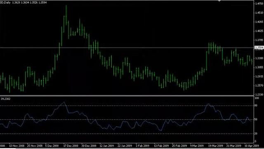Click the 50 level on the oscillator scale
This screenshot has height=149, width=264.
pos(256,120)
